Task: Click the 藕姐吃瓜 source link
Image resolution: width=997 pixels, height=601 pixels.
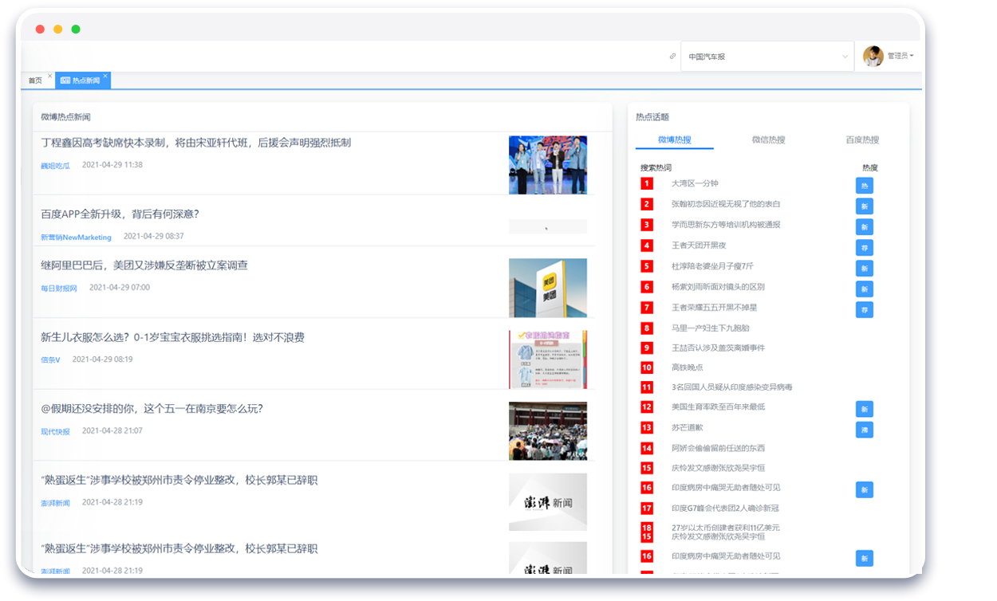Action: pyautogui.click(x=56, y=166)
